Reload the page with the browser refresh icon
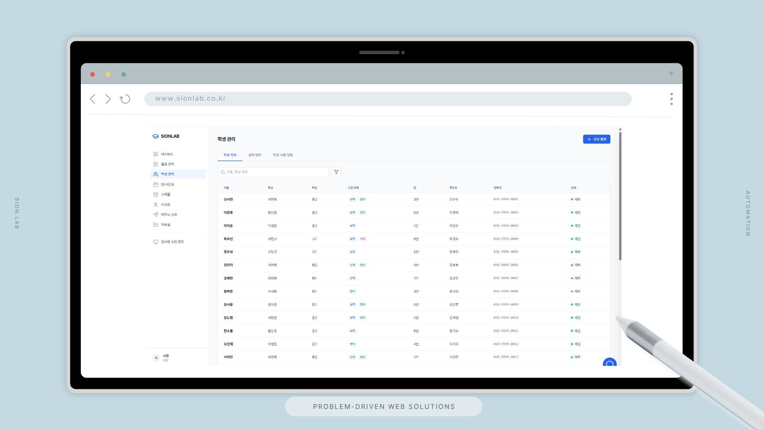Viewport: 764px width, 430px height. tap(125, 99)
